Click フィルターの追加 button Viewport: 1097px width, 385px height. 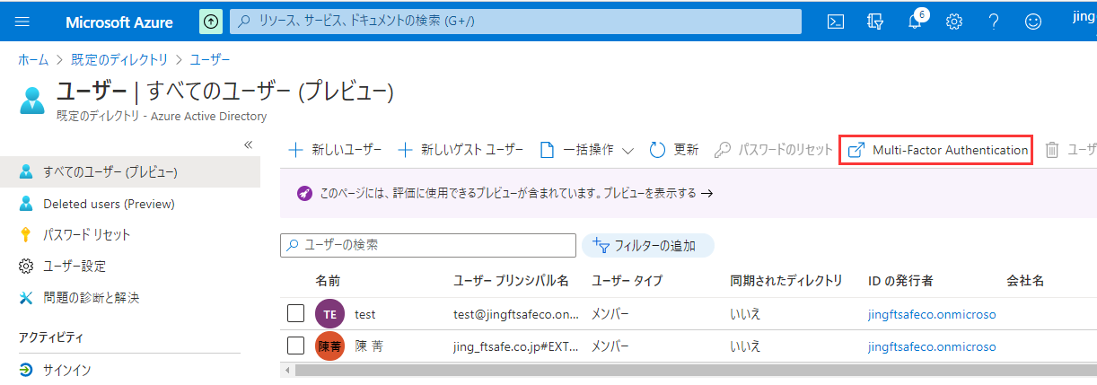[647, 246]
